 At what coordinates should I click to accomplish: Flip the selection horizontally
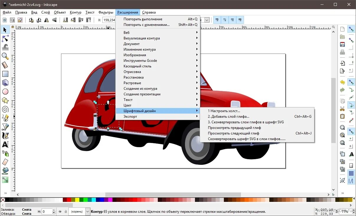pyautogui.click(x=47, y=20)
